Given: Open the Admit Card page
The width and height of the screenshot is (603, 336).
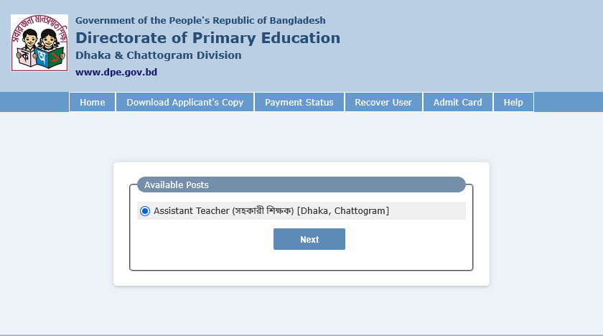Looking at the screenshot, I should [x=458, y=102].
